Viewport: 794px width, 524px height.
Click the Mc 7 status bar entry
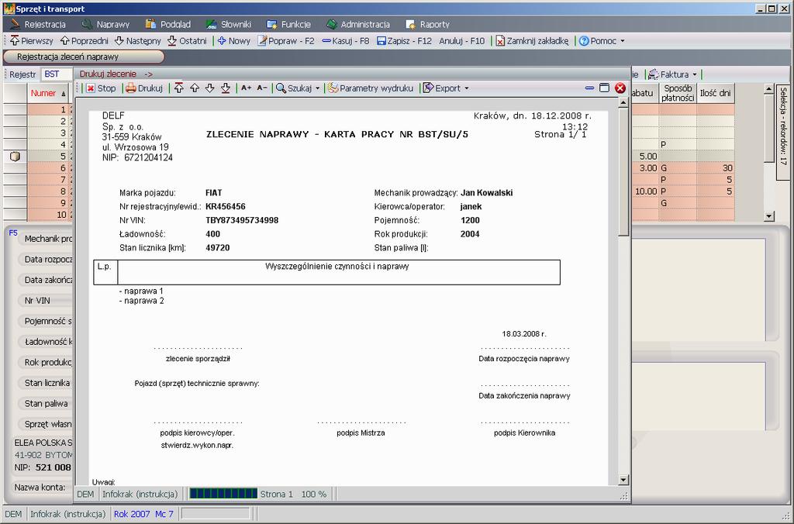pos(164,514)
